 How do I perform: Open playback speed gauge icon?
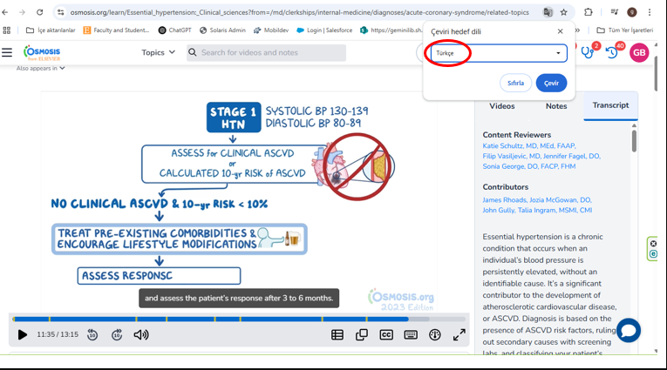click(x=435, y=334)
